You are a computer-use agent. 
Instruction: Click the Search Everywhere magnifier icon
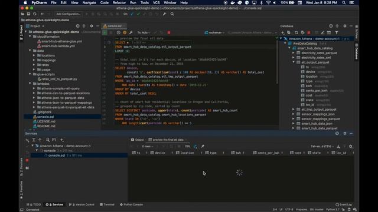pos(172,14)
